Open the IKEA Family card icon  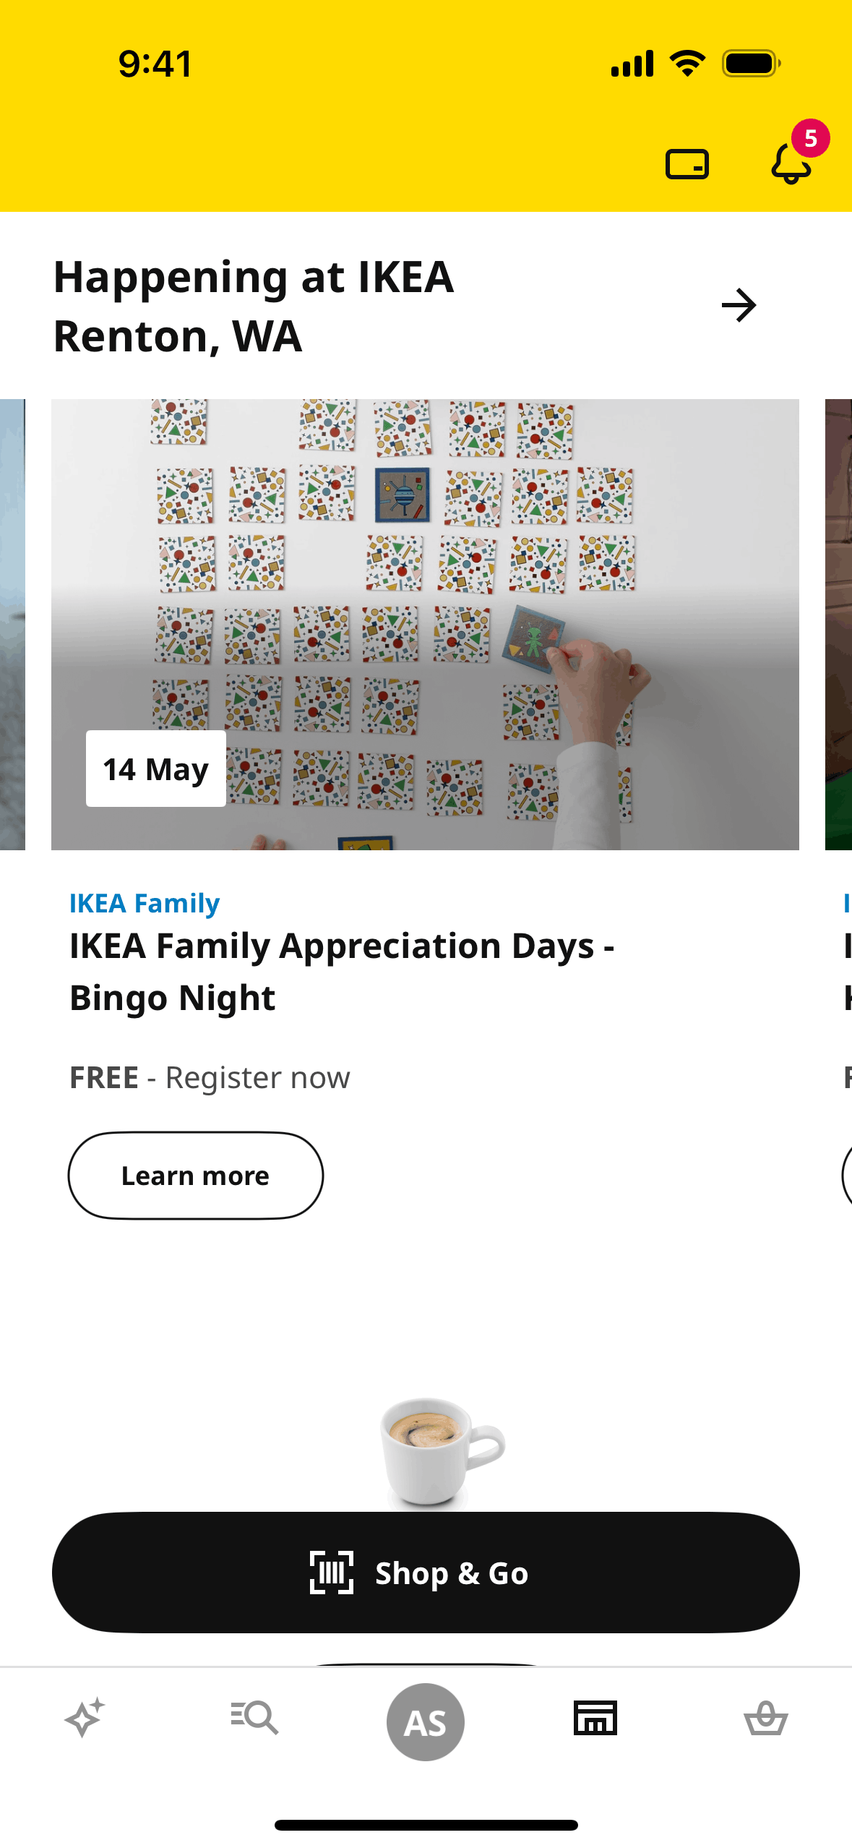[687, 163]
